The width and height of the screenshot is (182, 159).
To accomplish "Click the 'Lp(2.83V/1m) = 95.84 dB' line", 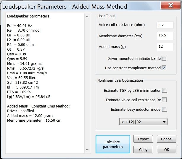I will (29, 97).
